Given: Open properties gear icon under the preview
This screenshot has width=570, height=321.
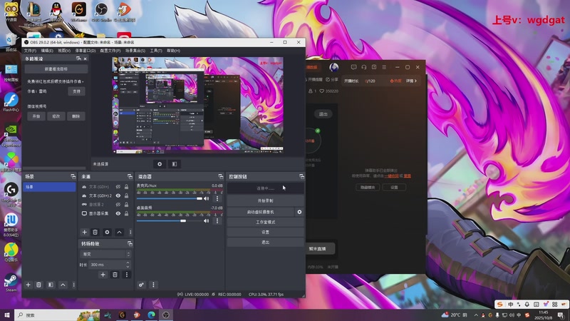Looking at the screenshot, I should pyautogui.click(x=160, y=164).
